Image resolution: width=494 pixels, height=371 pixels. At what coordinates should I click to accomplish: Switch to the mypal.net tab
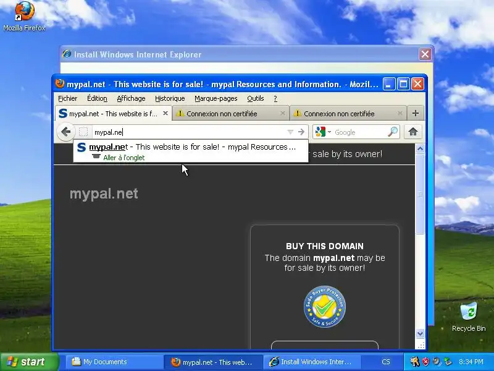click(x=114, y=114)
